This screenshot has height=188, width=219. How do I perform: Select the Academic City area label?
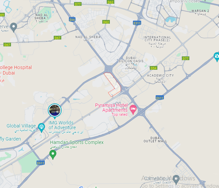160,75
